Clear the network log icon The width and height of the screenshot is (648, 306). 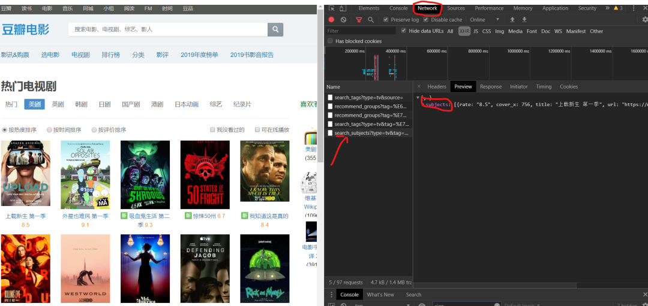tap(343, 19)
